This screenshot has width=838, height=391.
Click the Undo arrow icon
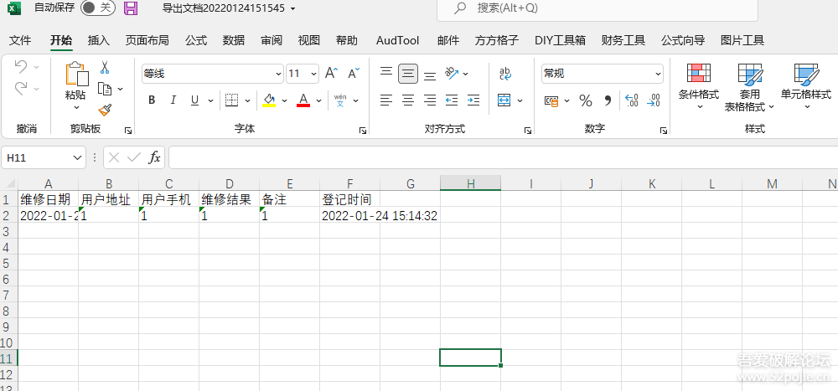point(21,67)
